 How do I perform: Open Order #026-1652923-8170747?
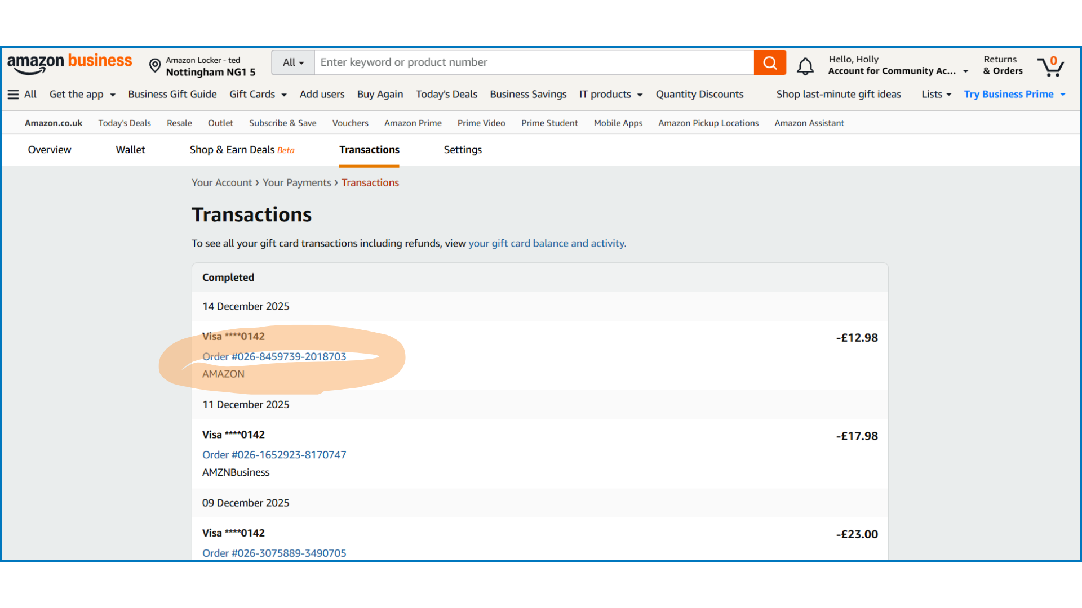(274, 455)
